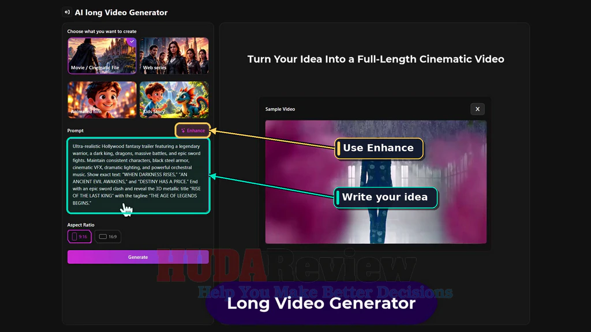The height and width of the screenshot is (332, 591).
Task: Select the 9:16 aspect ratio option
Action: [x=80, y=236]
